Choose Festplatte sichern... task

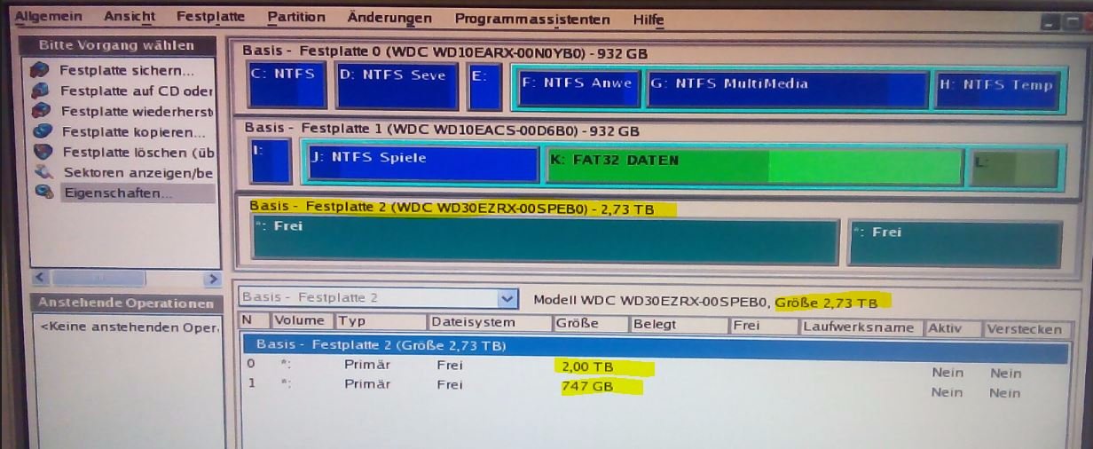pos(126,70)
